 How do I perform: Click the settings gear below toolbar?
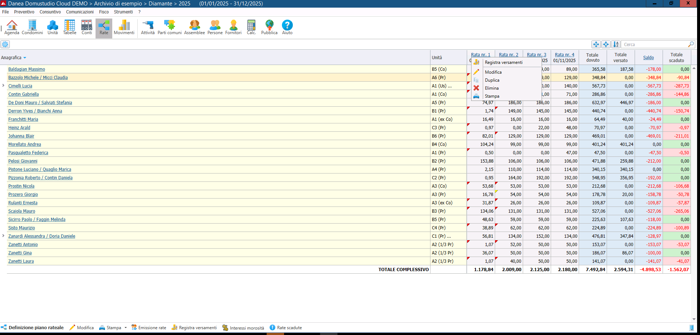tap(5, 44)
